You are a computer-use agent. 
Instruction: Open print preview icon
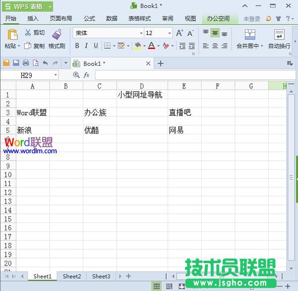pyautogui.click(x=36, y=63)
